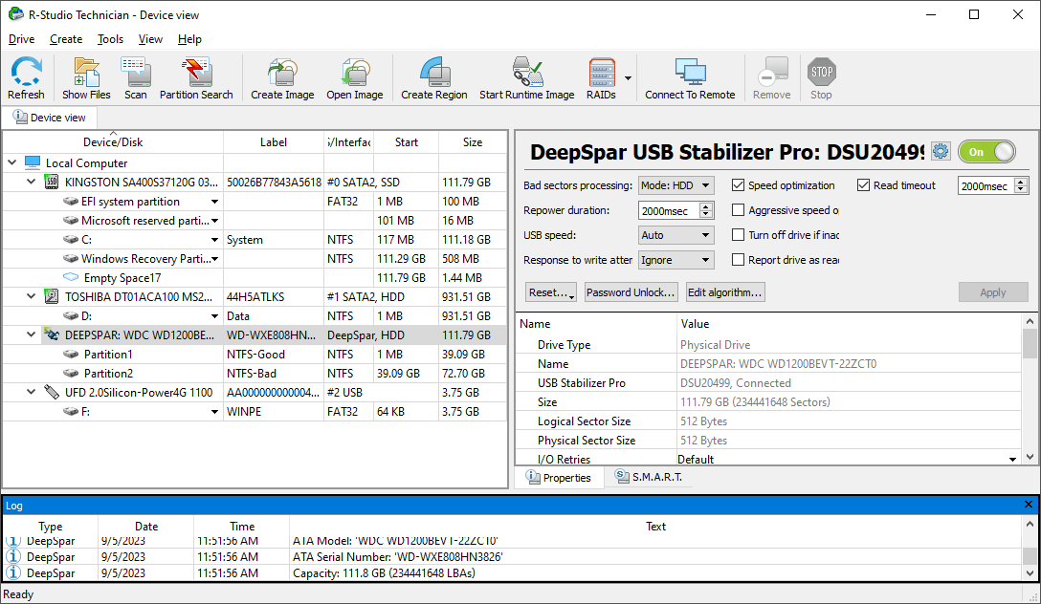
Task: Collapse the KINGSTON drive tree node
Action: tap(32, 181)
